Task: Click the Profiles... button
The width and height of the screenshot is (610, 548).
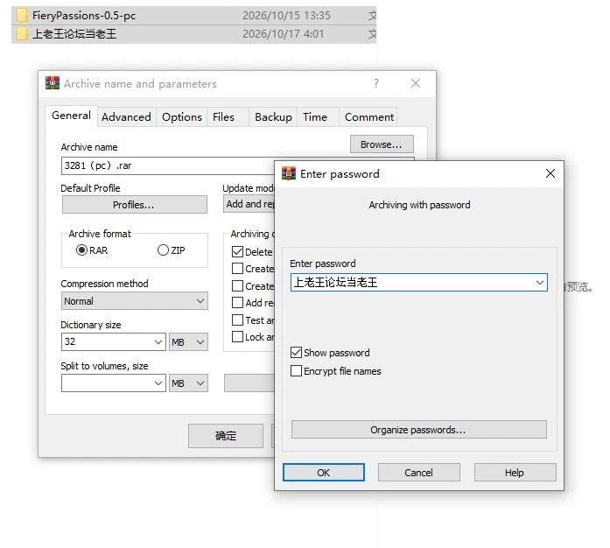Action: 134,205
